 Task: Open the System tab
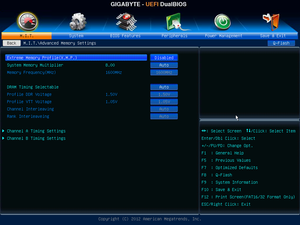tap(76, 36)
